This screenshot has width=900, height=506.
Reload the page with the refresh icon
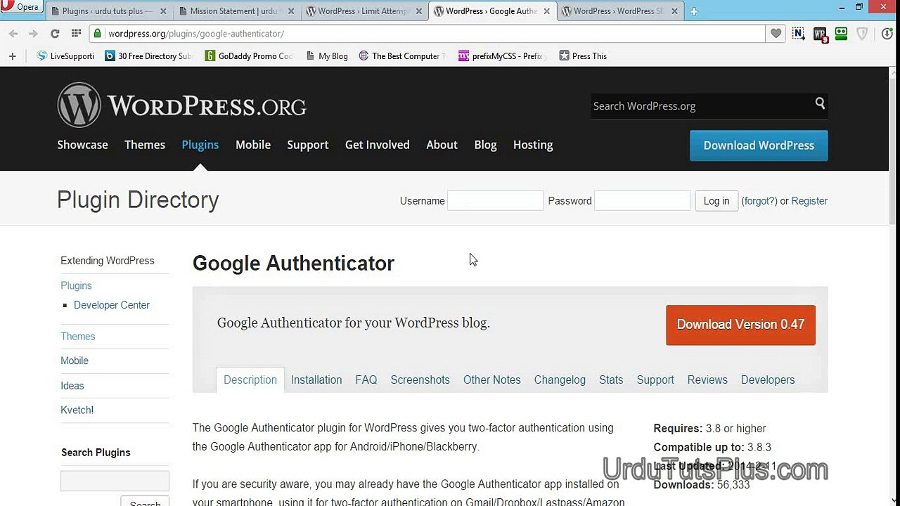55,34
